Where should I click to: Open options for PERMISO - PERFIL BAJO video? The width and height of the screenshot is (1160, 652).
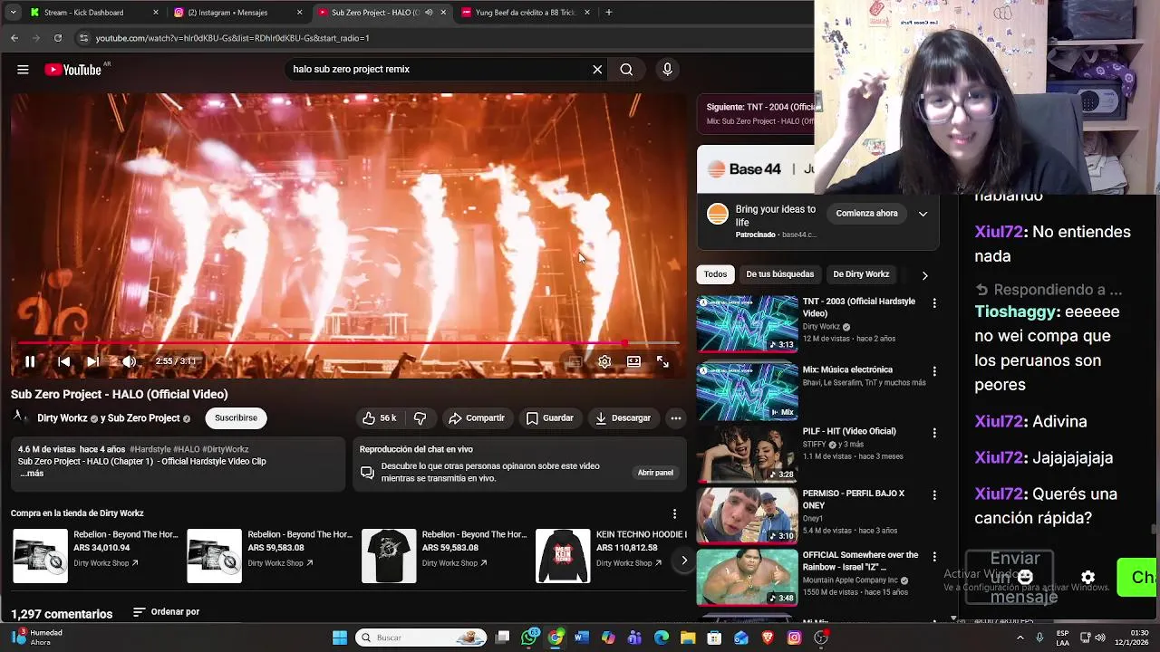tap(934, 495)
